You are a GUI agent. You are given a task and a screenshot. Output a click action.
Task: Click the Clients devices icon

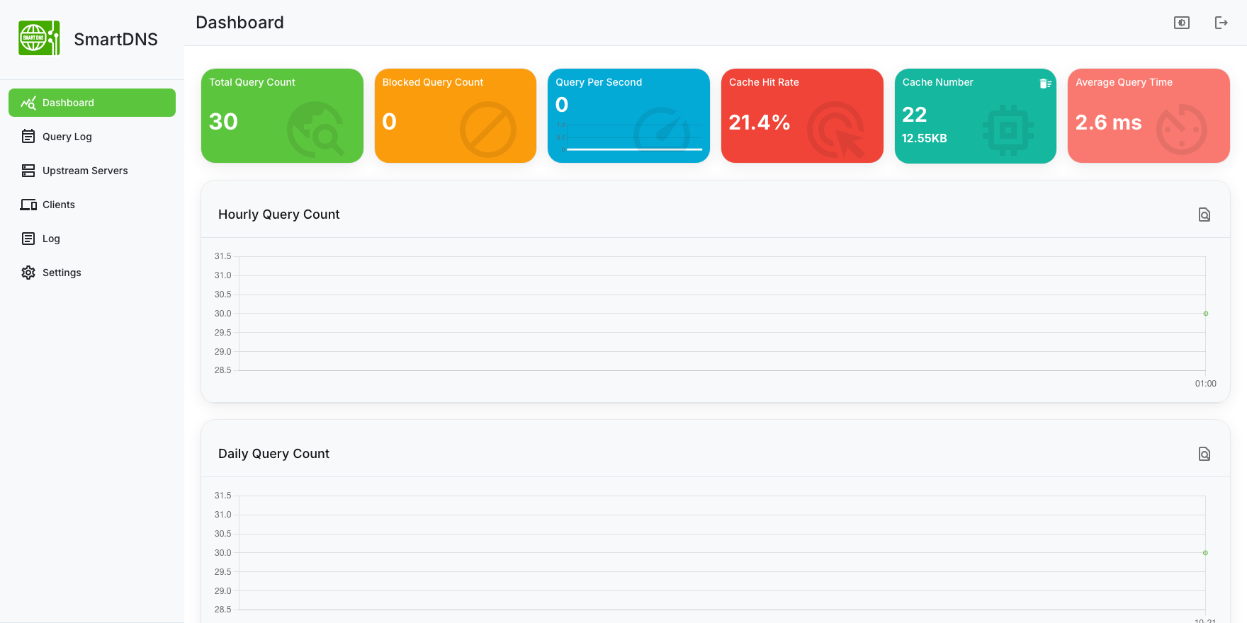pyautogui.click(x=28, y=205)
